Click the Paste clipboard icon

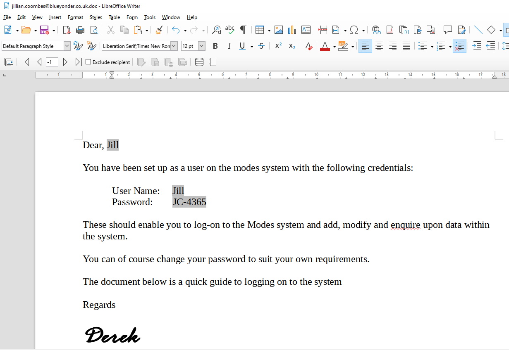138,30
